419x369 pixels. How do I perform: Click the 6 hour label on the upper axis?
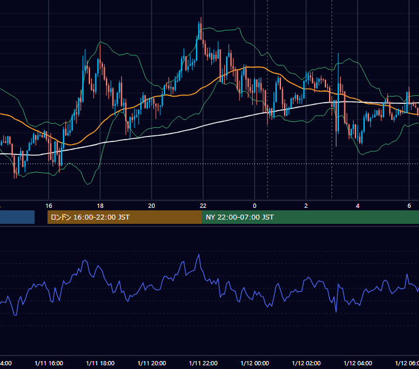[x=409, y=206]
